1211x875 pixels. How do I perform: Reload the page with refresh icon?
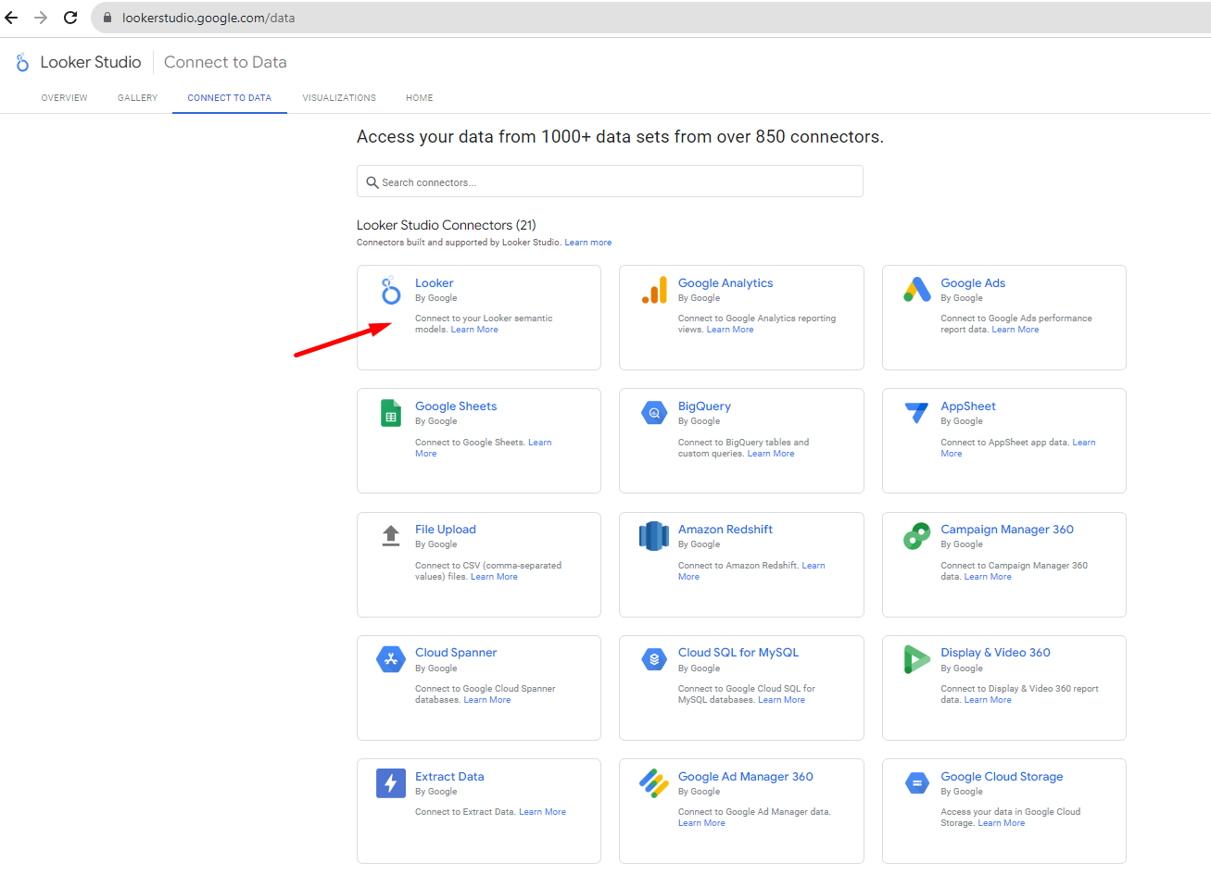click(70, 18)
